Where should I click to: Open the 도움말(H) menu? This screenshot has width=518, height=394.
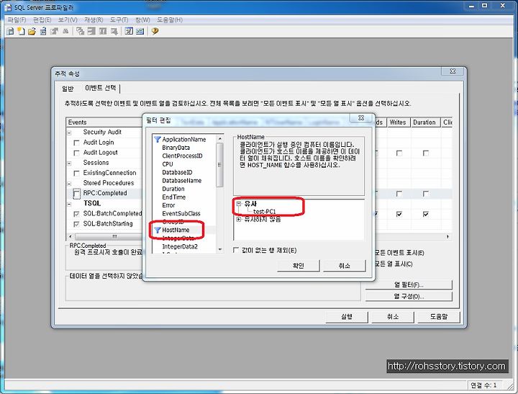170,20
